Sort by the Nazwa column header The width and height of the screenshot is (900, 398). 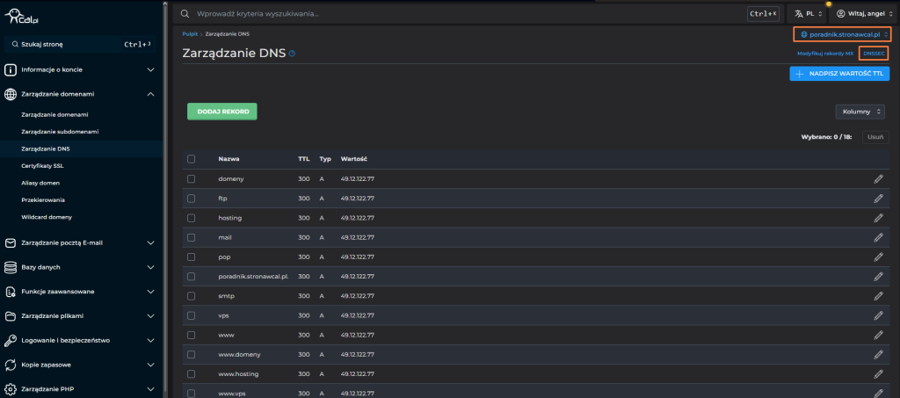(x=229, y=159)
